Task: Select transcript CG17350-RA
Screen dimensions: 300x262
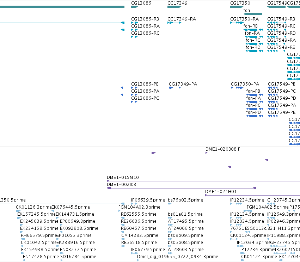Action: click(x=245, y=19)
